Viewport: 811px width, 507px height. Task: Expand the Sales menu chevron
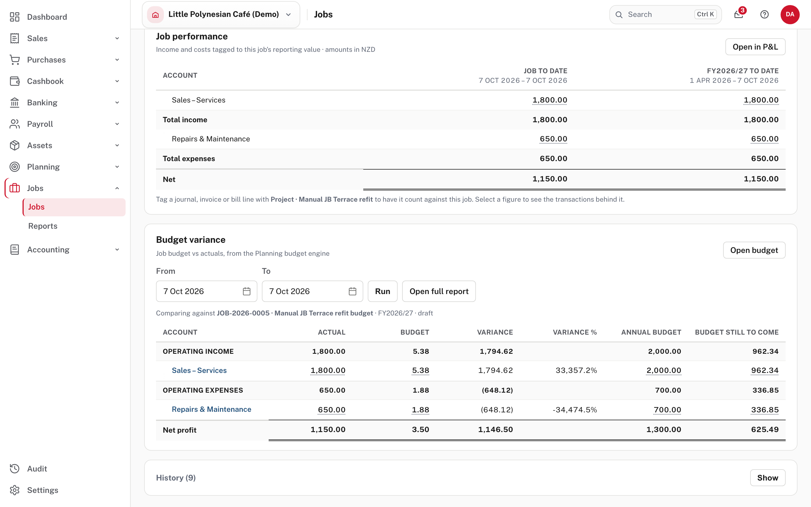pos(117,38)
